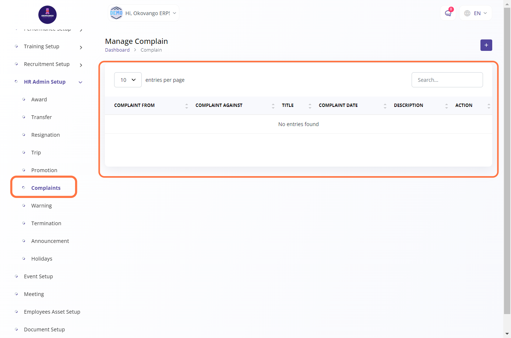
Task: Click the DEMO user avatar
Action: (x=116, y=13)
